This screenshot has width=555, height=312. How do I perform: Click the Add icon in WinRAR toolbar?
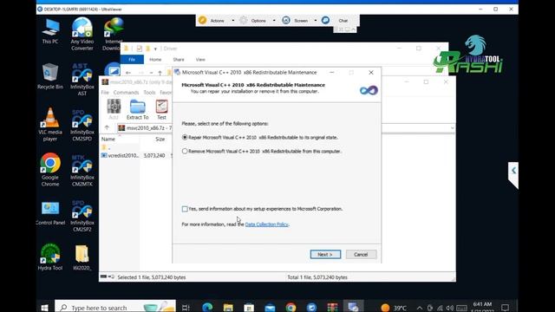click(x=114, y=109)
